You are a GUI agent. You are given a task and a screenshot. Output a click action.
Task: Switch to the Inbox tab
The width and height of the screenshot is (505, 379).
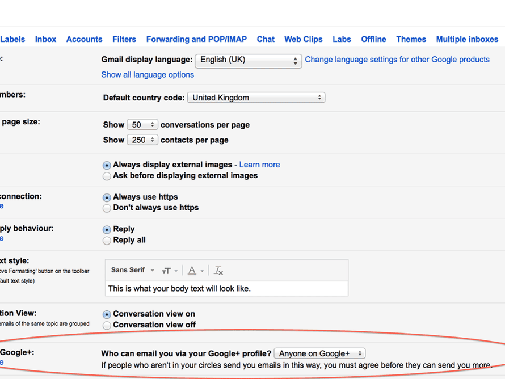(46, 39)
